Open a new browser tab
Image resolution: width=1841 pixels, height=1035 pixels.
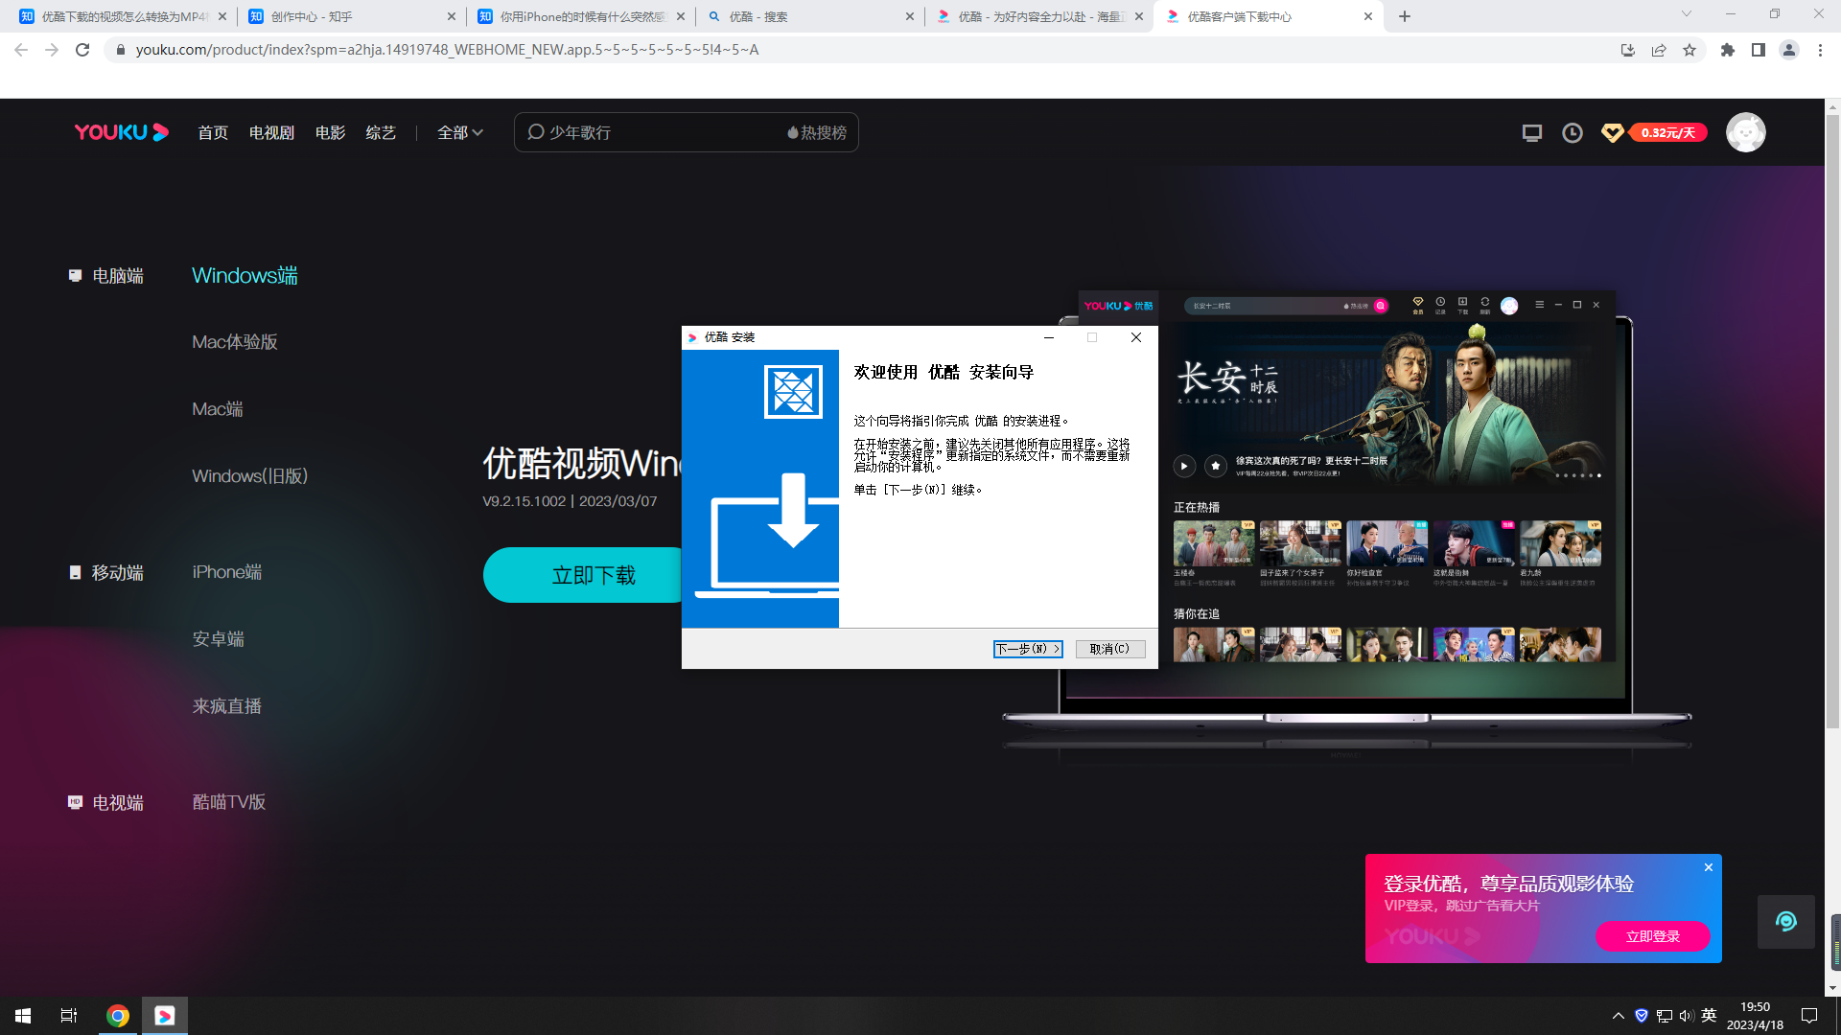(x=1405, y=16)
